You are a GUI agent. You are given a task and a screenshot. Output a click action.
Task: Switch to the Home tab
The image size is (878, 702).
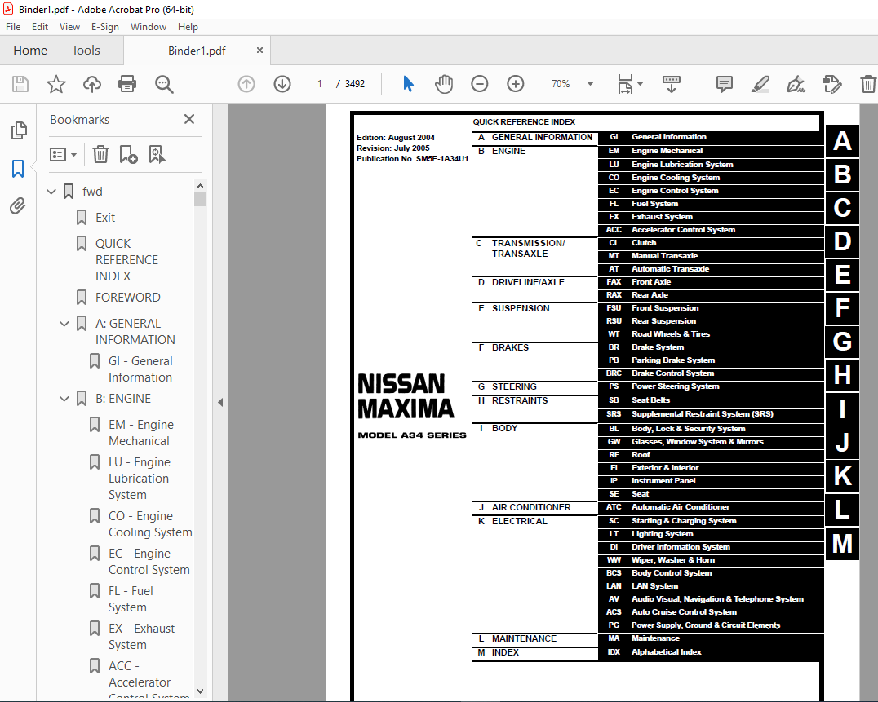30,51
